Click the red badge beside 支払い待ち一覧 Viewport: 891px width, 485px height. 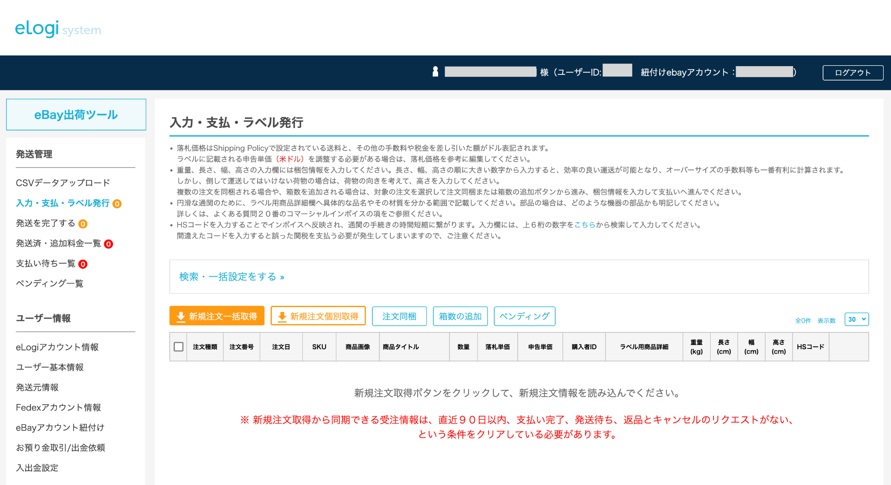point(83,264)
